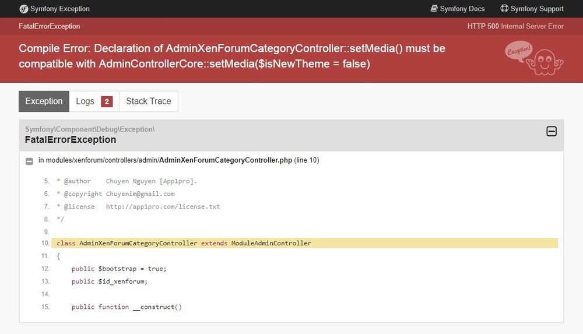Viewport: 583px width, 334px height.
Task: Collapse the FatalErrorException panel with minus icon
Action: tap(552, 131)
